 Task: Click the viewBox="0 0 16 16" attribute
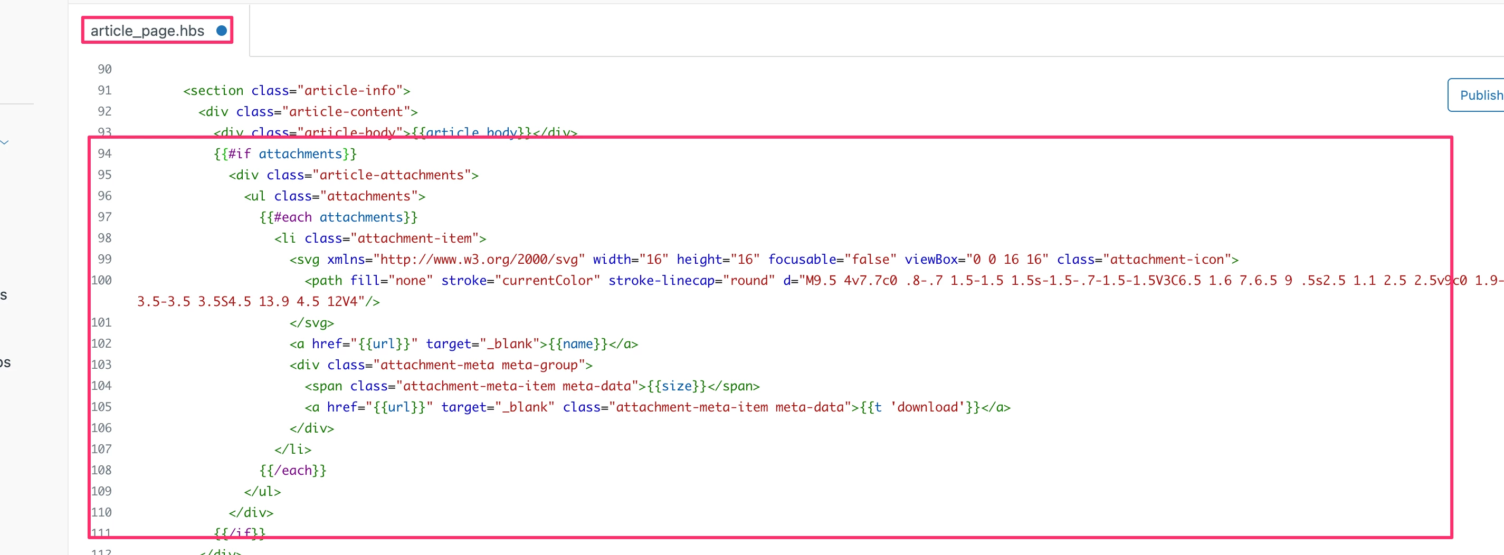tap(977, 259)
